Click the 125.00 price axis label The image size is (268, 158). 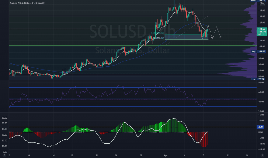pos(262,22)
